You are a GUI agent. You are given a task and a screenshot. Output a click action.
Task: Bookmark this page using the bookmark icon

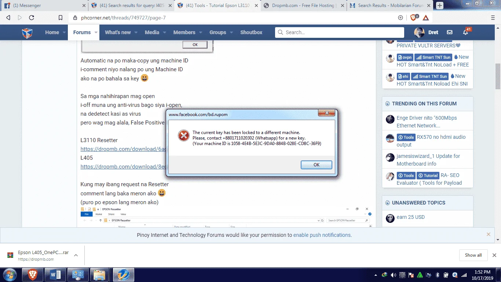(61, 18)
